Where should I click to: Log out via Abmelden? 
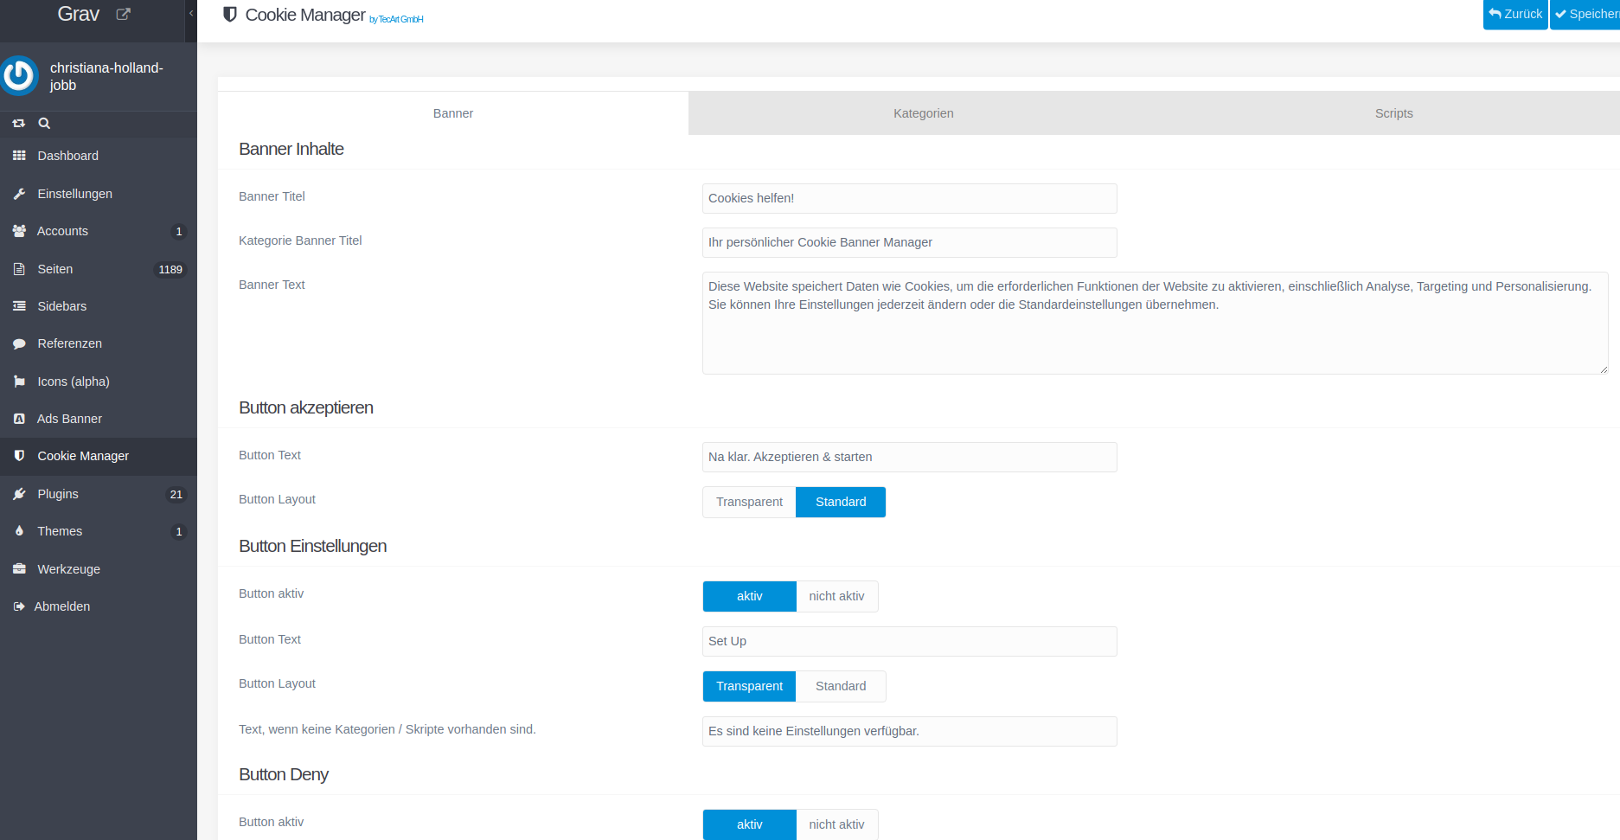coord(99,606)
